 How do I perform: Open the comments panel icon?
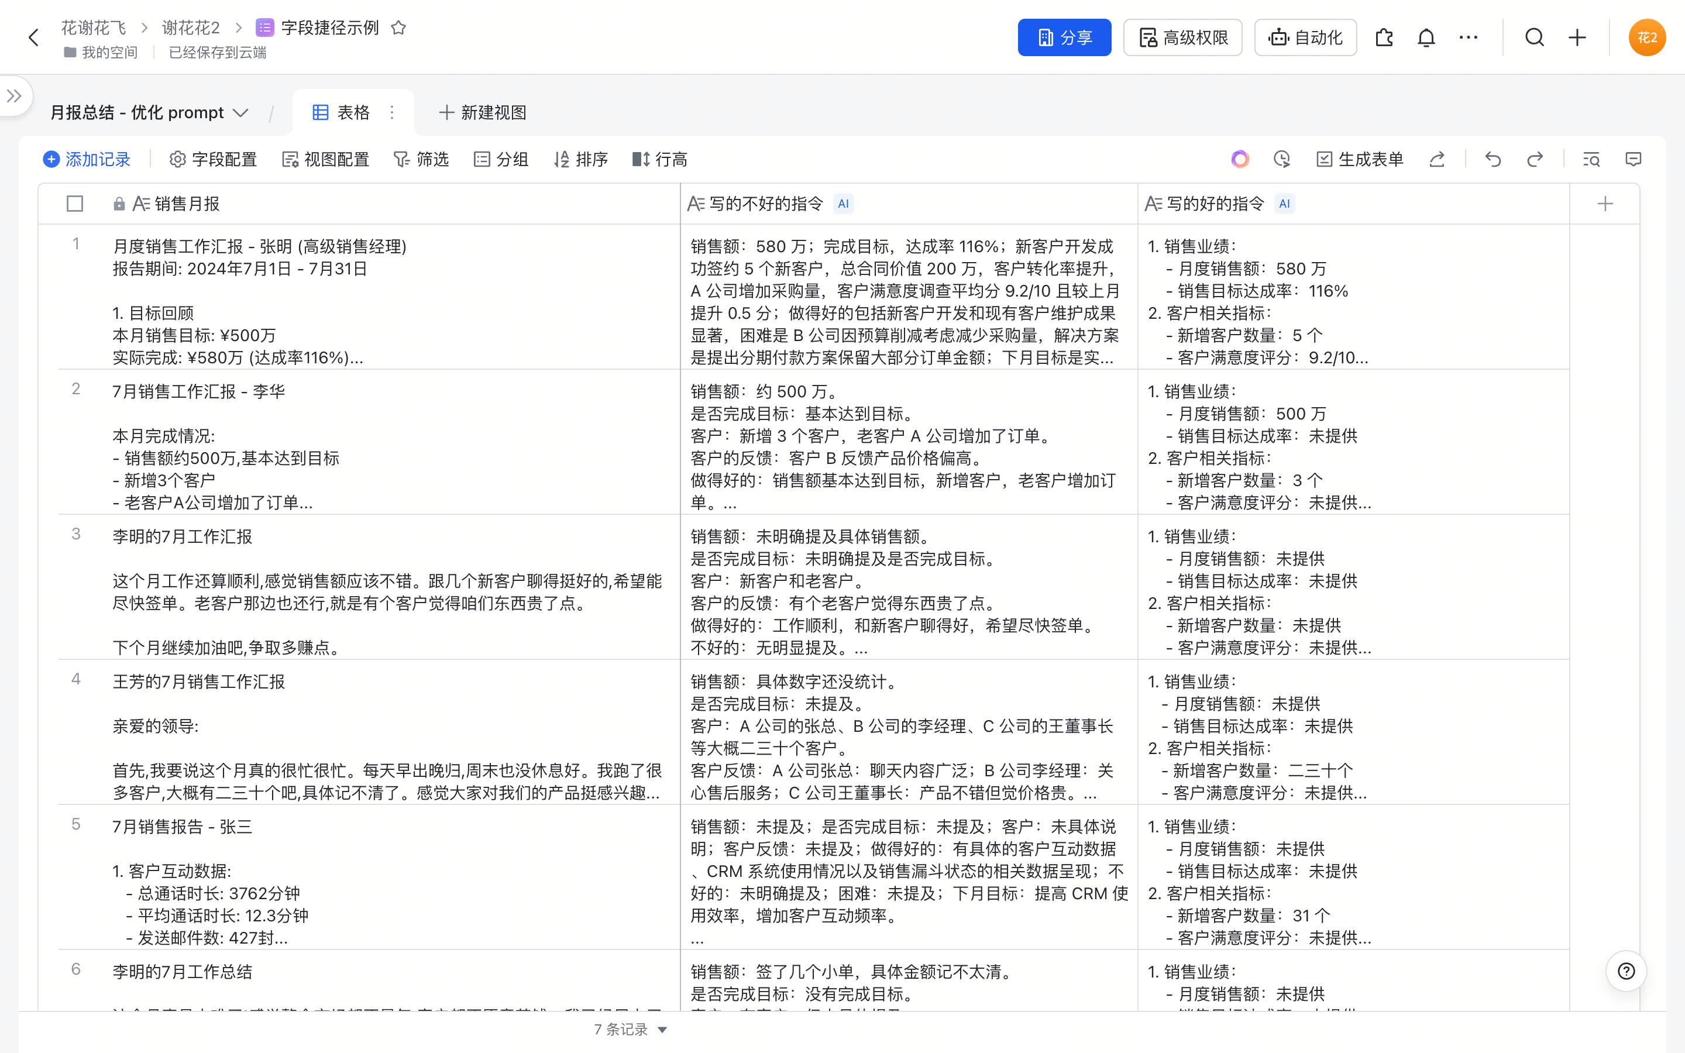click(1633, 160)
